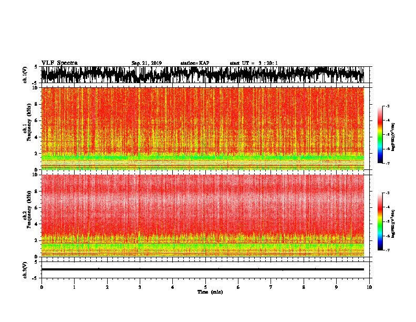The height and width of the screenshot is (322, 416).
Task: Click the ch.1 color bar unit label
Action: click(x=393, y=137)
